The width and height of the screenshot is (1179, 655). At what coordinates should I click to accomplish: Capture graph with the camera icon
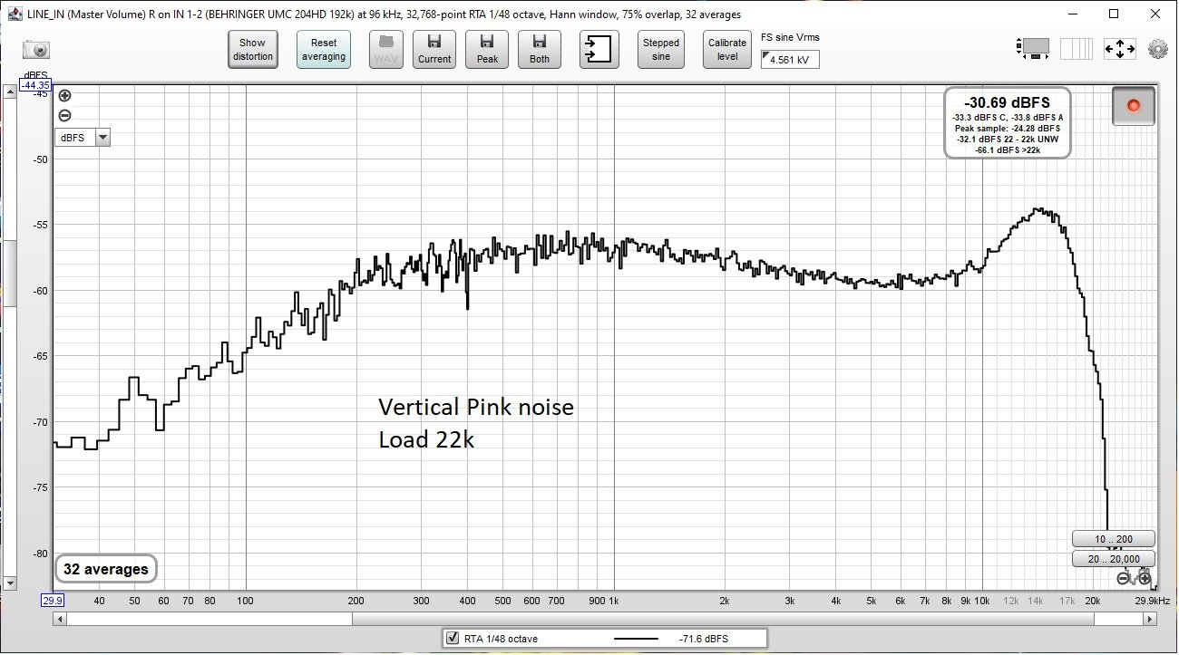point(35,50)
